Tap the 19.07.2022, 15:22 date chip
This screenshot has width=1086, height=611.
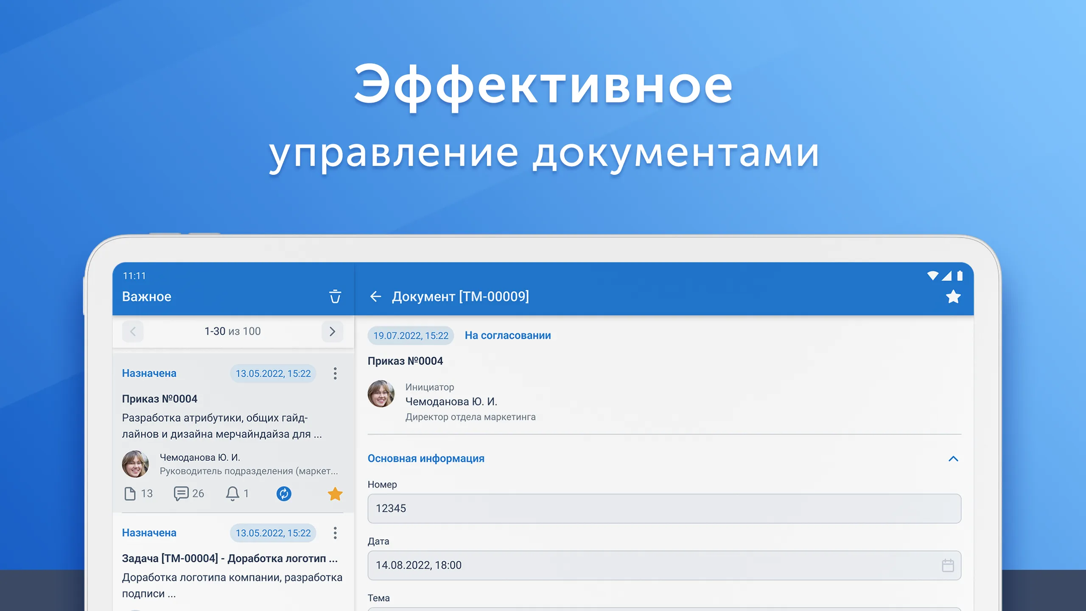(x=411, y=336)
